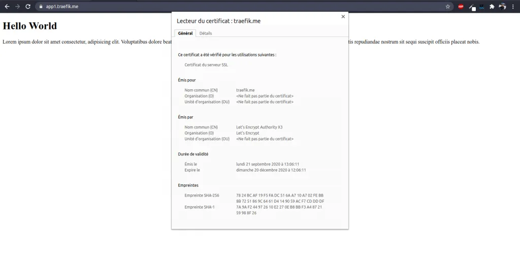Click the browser forward arrow
This screenshot has width=520, height=264.
pyautogui.click(x=18, y=7)
